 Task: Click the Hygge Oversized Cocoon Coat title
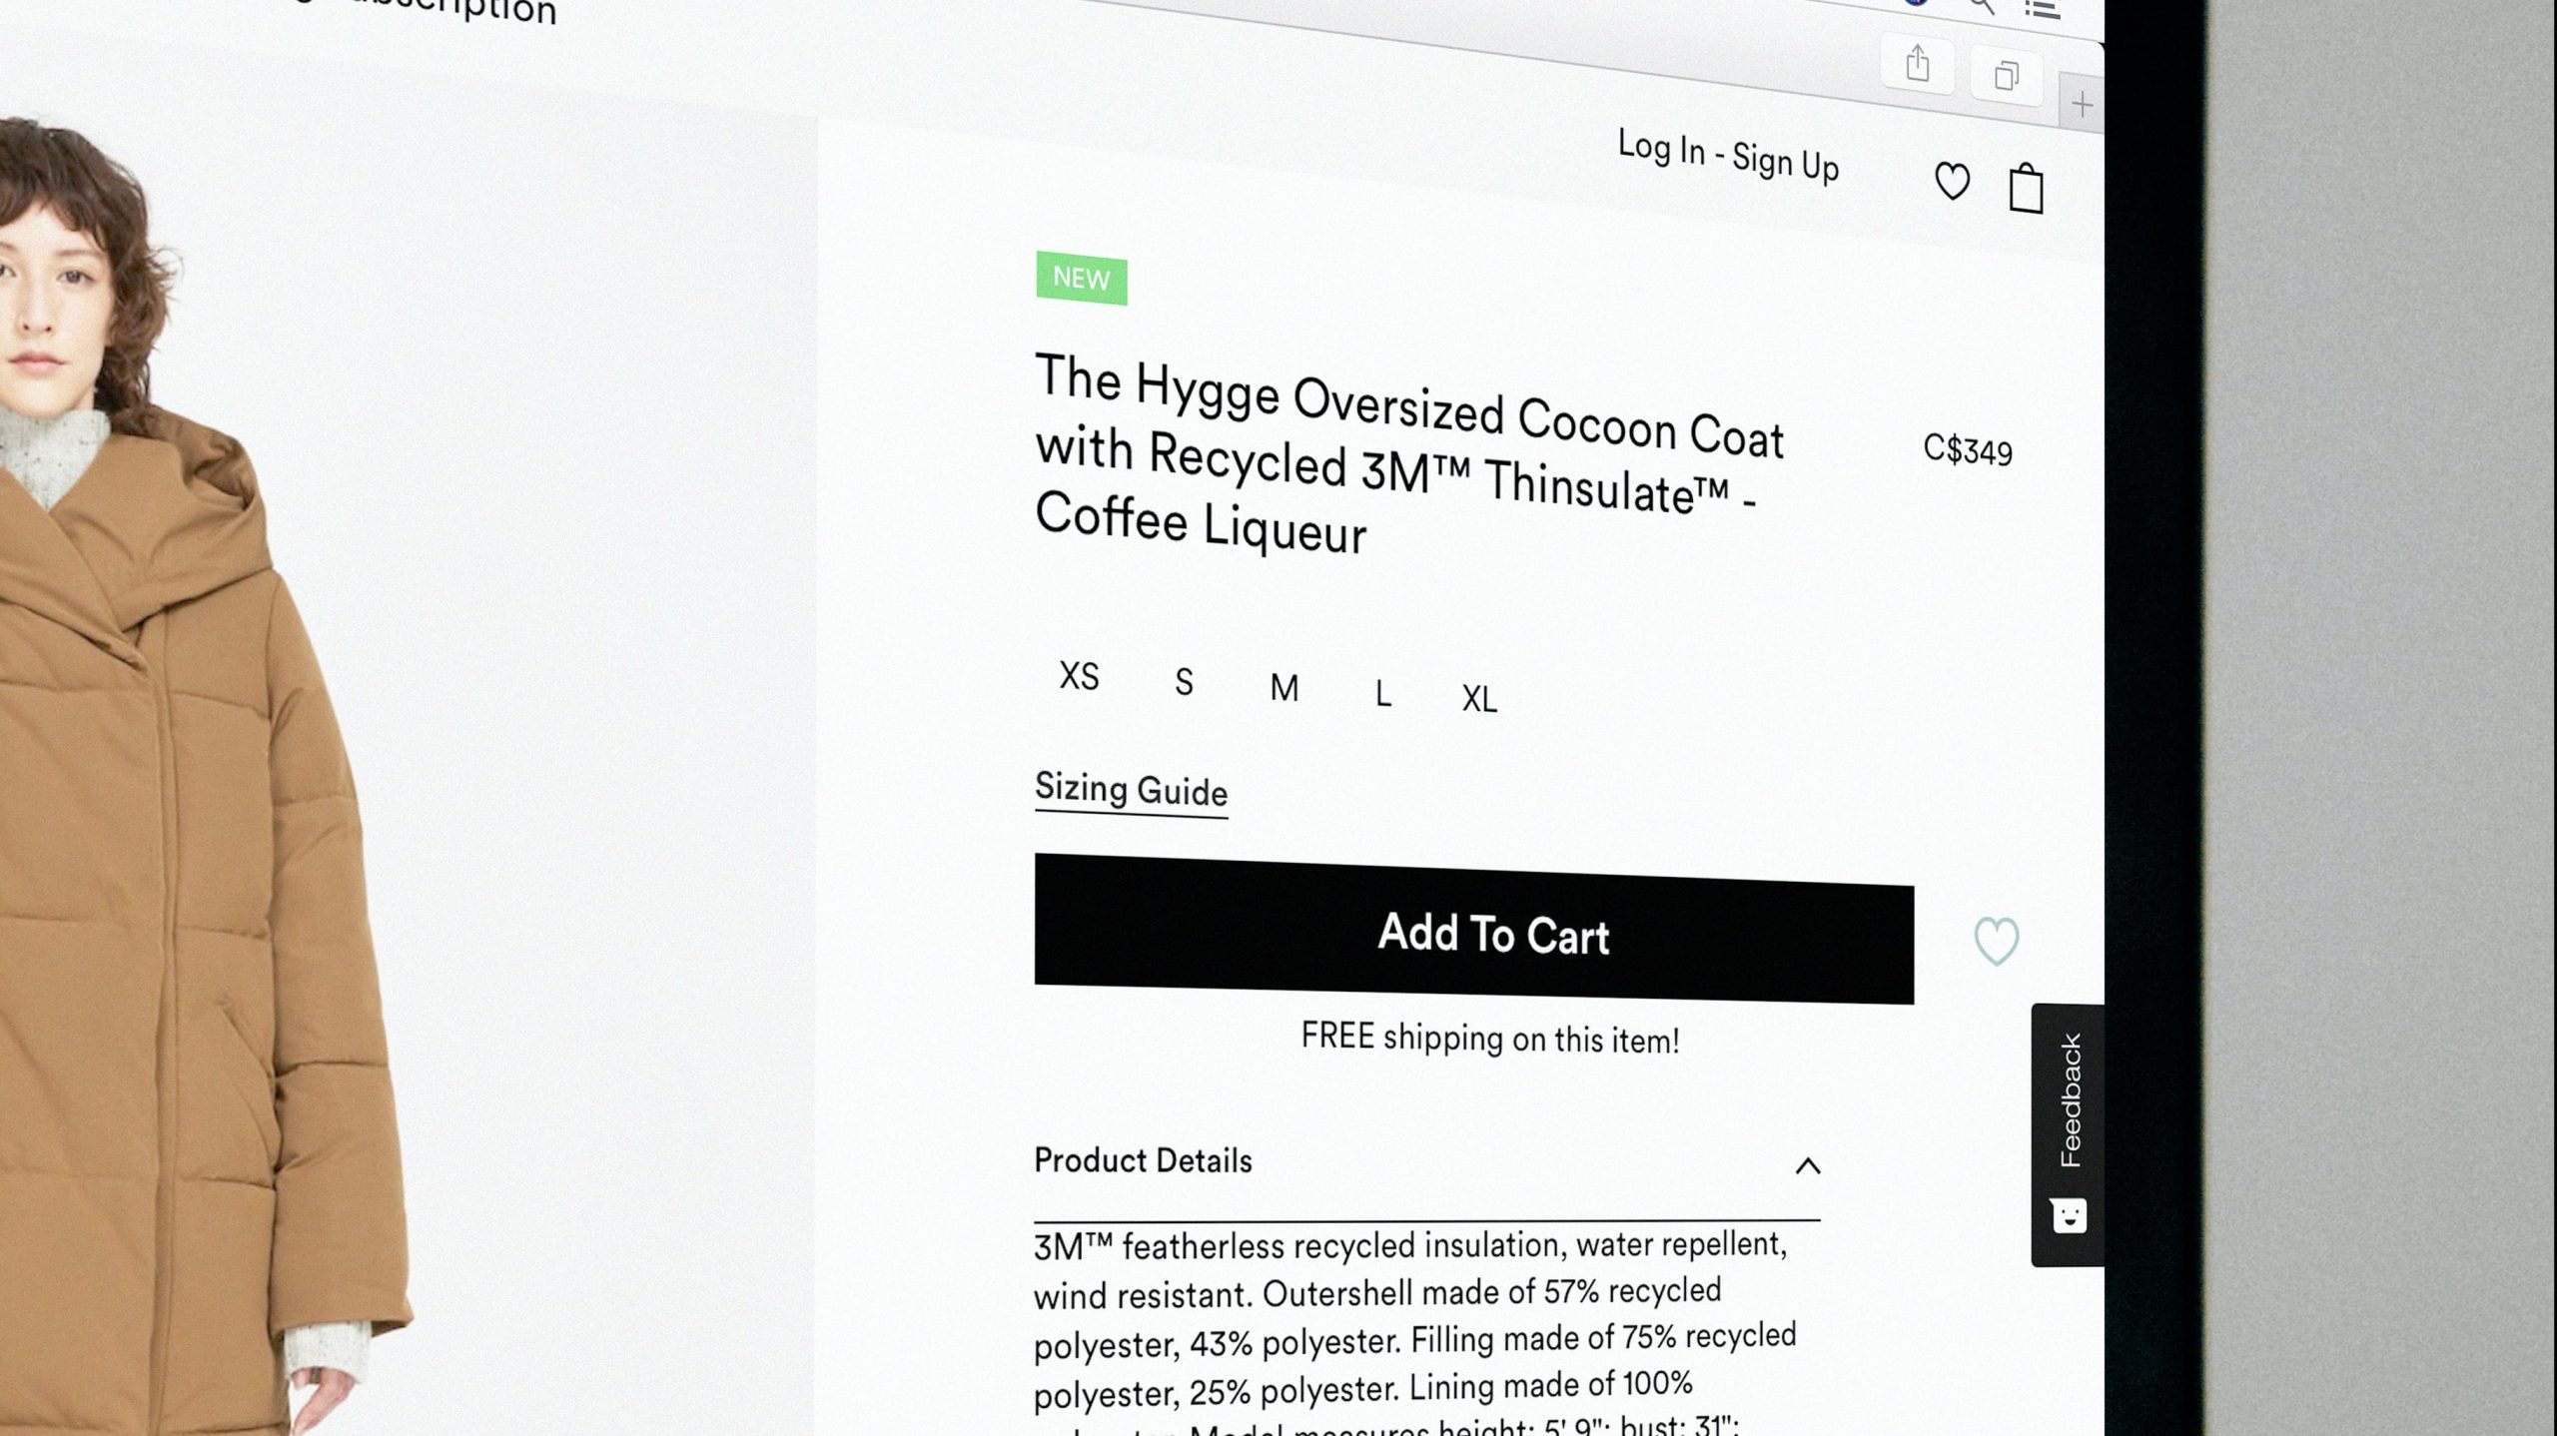[x=1409, y=454]
